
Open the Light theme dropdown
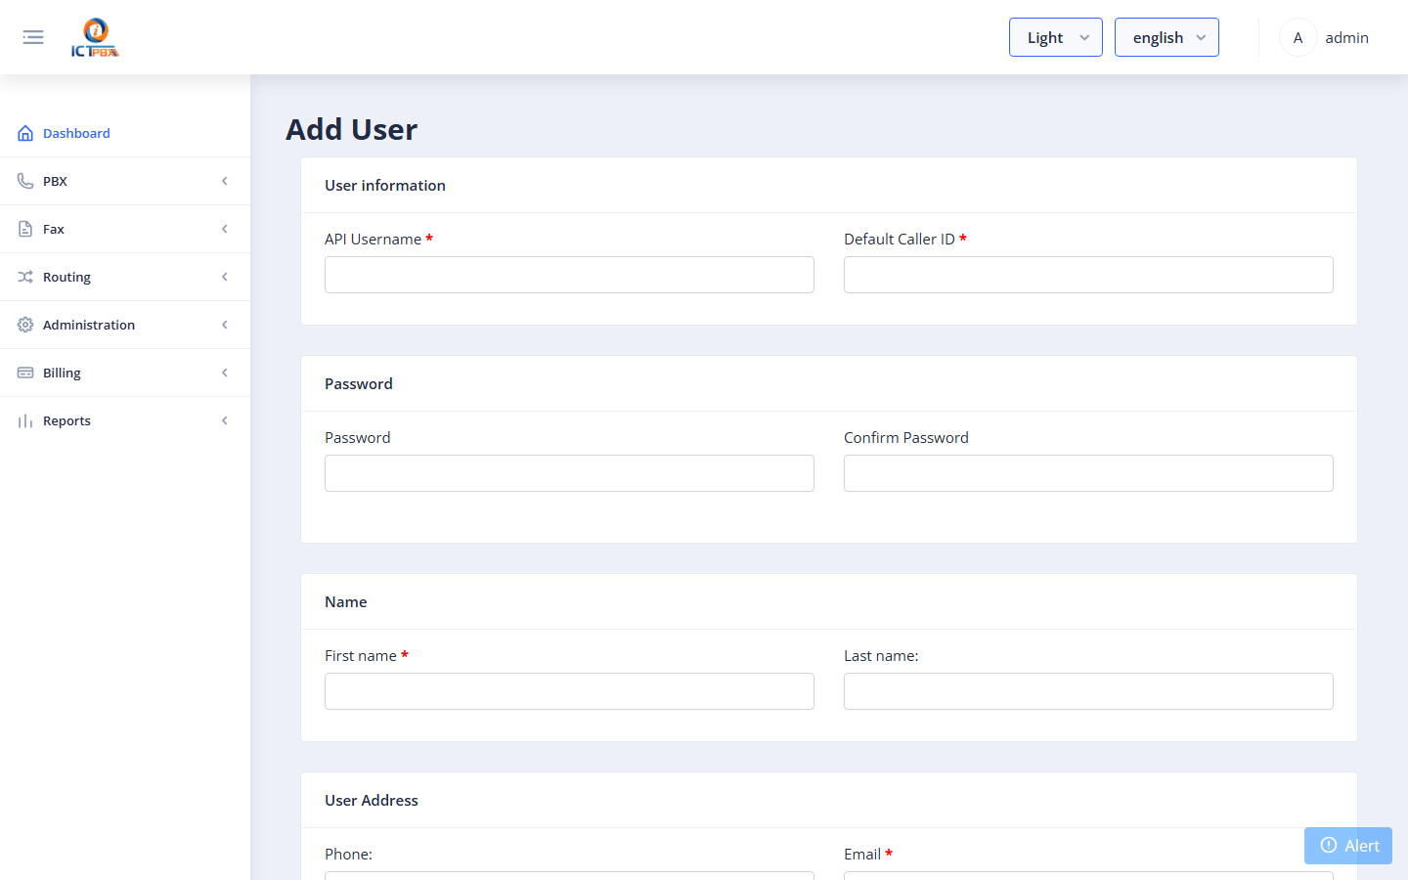[x=1056, y=37]
